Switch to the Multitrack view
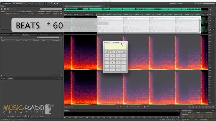 coord(17,3)
